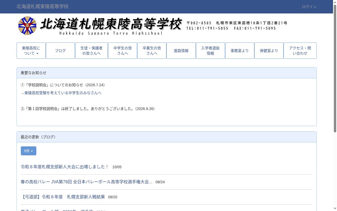The width and height of the screenshot is (337, 211).
Task: Click the date 09/20 beside 弓道部 post
Action: (x=113, y=197)
